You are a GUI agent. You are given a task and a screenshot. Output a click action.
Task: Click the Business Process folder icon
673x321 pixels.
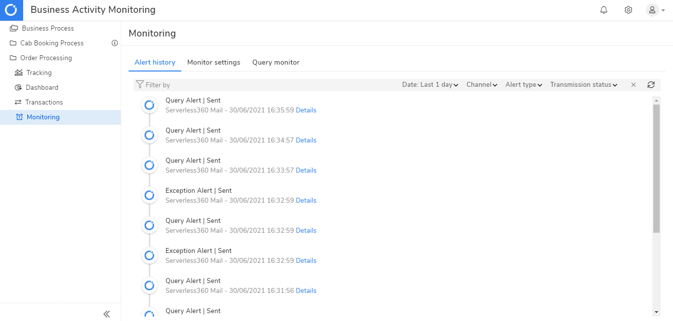[x=14, y=28]
